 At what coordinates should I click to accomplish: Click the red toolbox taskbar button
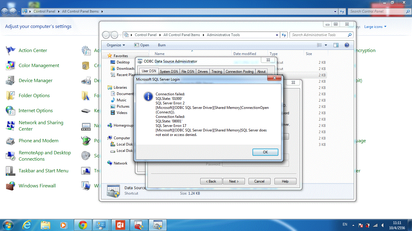point(139,225)
